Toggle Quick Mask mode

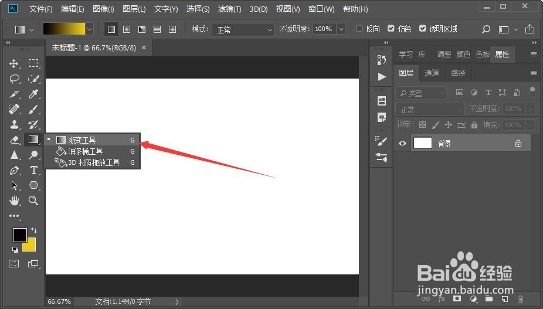click(14, 264)
